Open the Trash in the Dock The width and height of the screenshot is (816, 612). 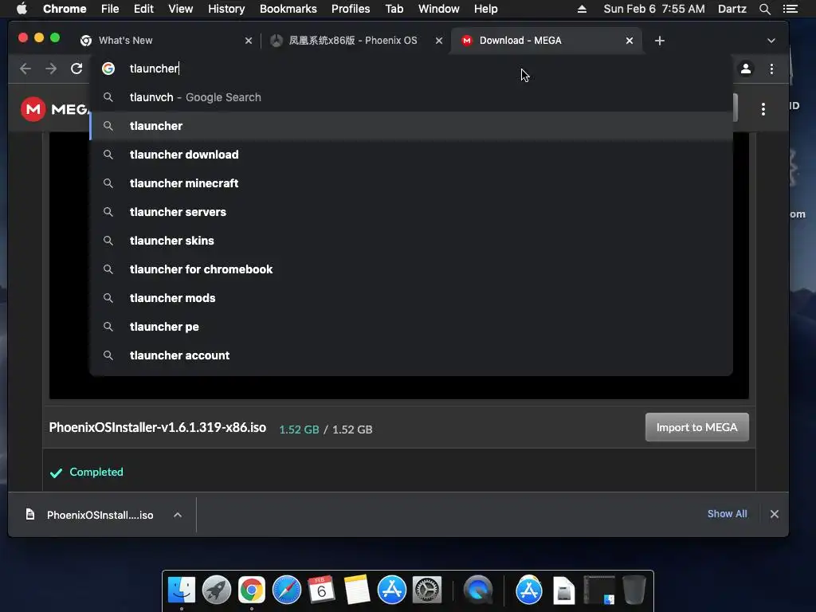[x=634, y=590]
